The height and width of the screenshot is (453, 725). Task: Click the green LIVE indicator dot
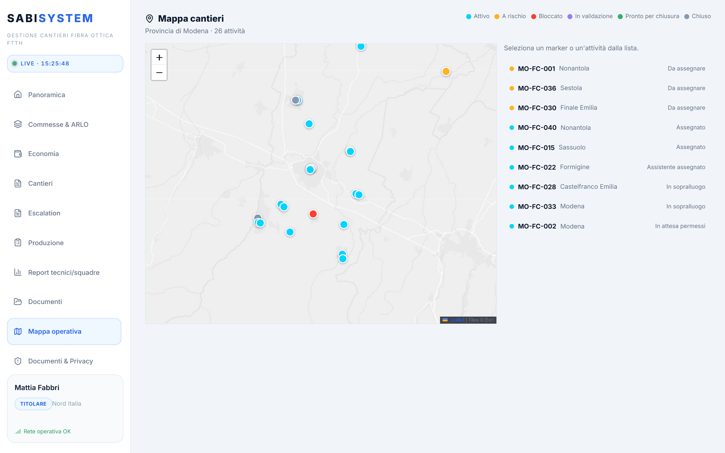click(14, 63)
